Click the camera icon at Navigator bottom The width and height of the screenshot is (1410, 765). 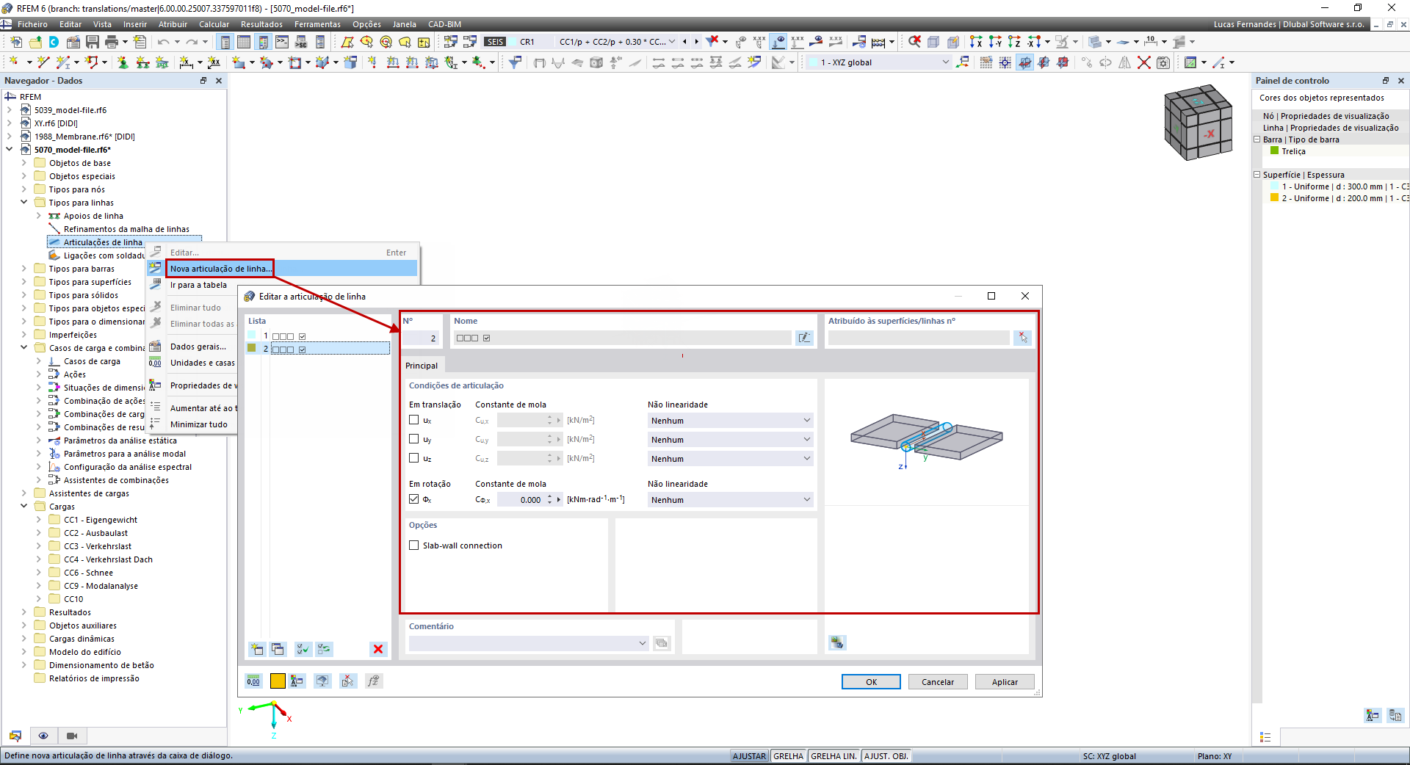point(72,736)
